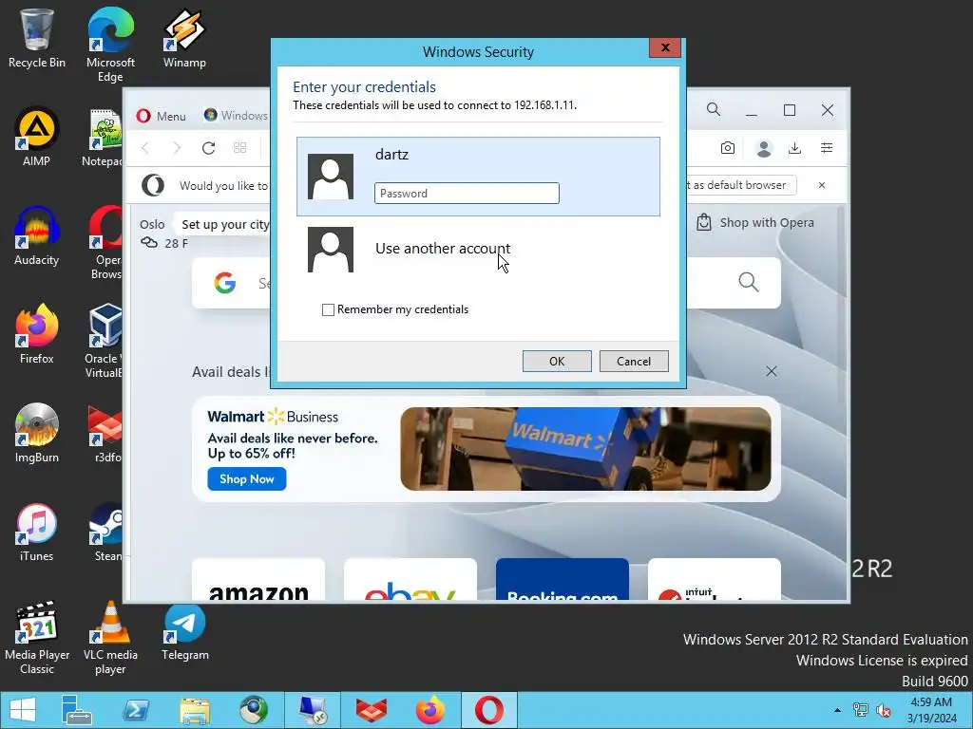Click the search icon in Opera's tab bar

(714, 110)
